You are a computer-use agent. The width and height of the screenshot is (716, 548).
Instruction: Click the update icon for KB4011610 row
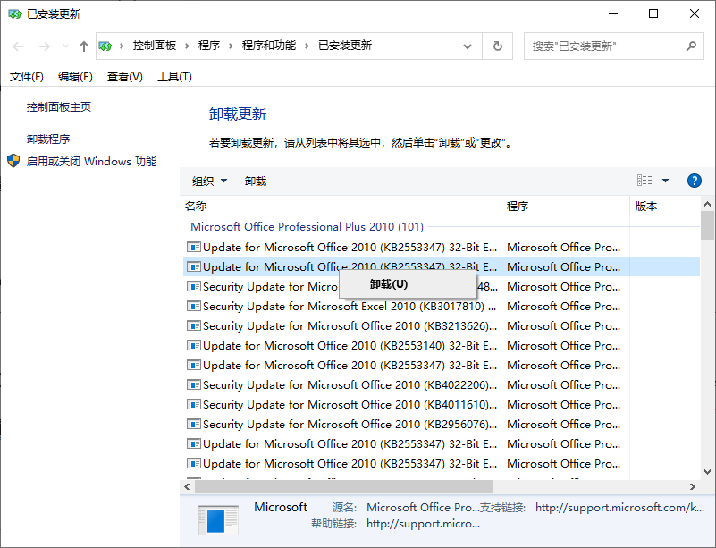coord(194,404)
